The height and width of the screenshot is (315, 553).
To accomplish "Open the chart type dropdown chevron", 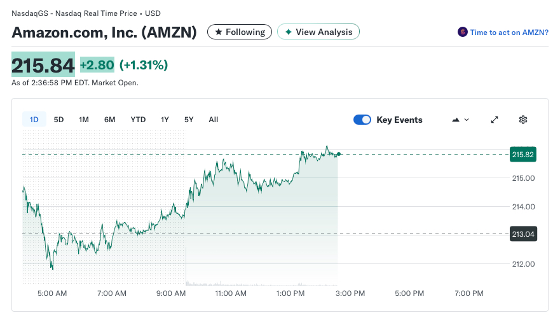I will pos(467,120).
